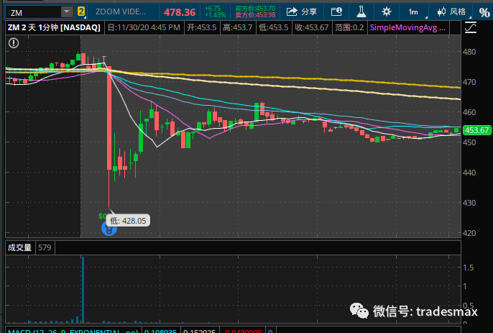Click the SimpleMovingAvg study label
Image resolution: width=493 pixels, height=333 pixels.
(x=407, y=28)
